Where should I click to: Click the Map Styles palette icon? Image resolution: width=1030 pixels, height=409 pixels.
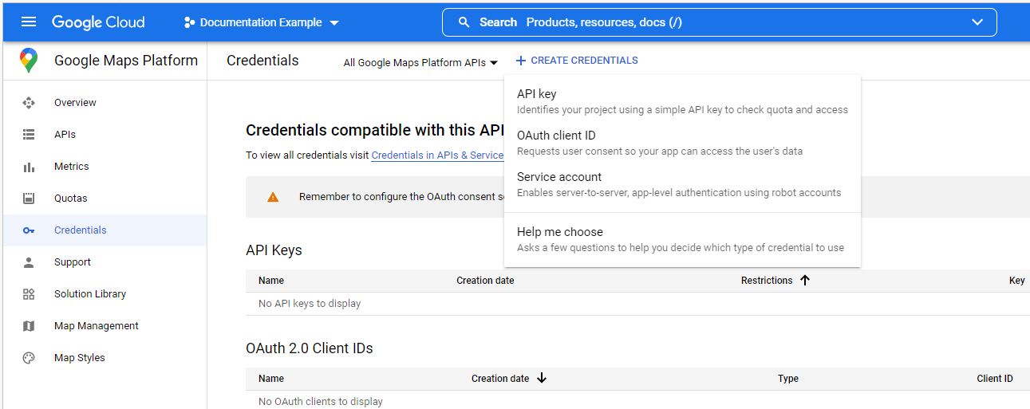coord(29,358)
